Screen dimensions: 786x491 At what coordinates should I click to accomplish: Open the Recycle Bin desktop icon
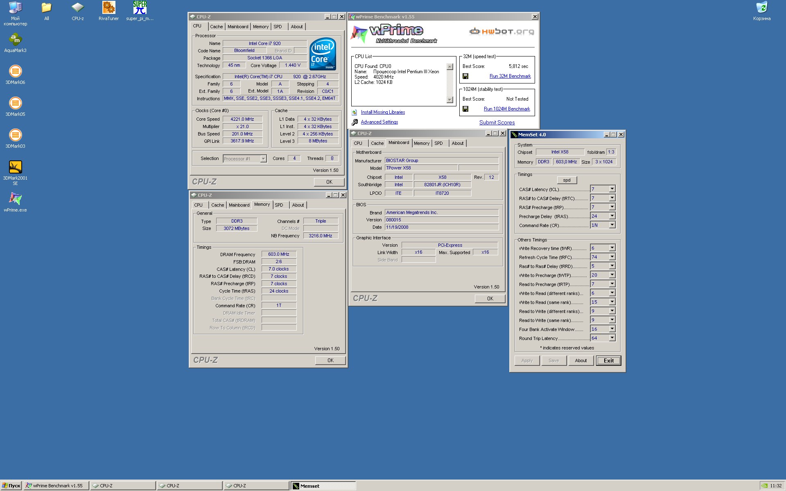point(762,11)
